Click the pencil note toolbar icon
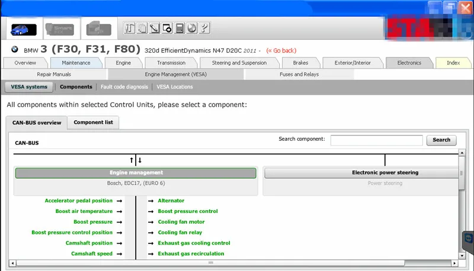Image resolution: width=474 pixels, height=271 pixels. 155,28
